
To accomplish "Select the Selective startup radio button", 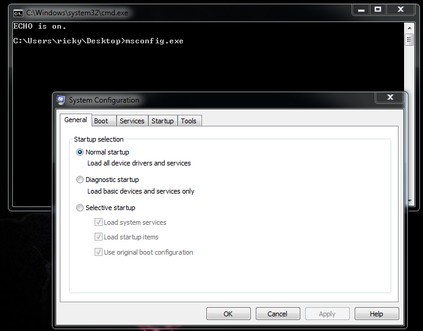I will (80, 208).
